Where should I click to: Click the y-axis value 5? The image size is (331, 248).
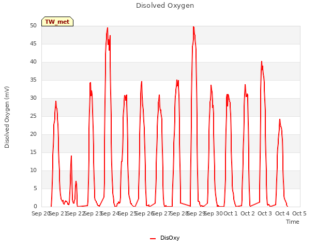click(35, 188)
